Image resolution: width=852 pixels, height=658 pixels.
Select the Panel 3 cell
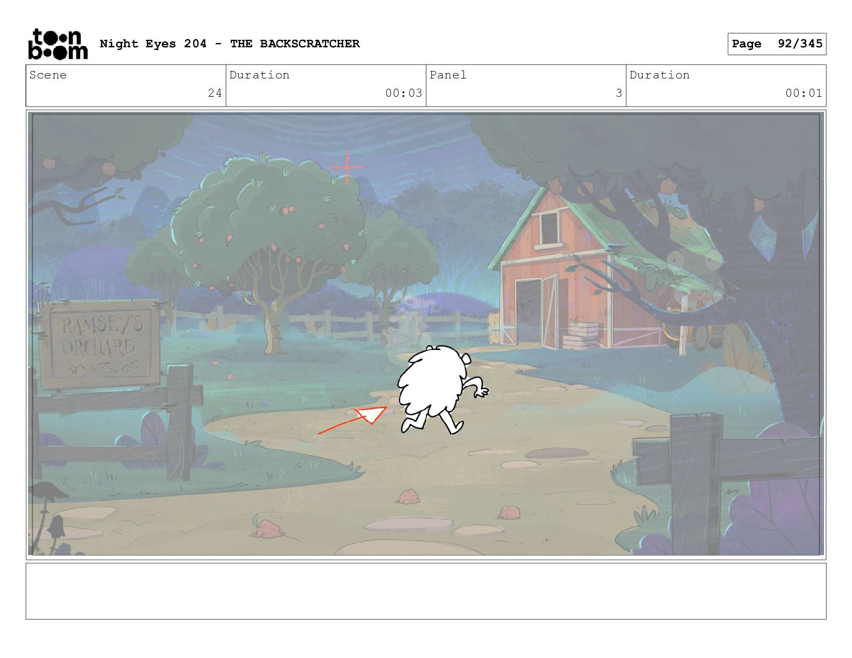point(526,85)
